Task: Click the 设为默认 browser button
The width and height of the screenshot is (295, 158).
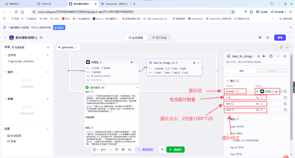Action: coord(59,28)
